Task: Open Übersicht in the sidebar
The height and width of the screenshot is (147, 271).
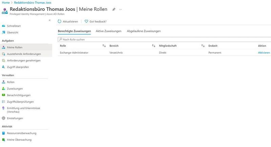Action: tap(13, 32)
